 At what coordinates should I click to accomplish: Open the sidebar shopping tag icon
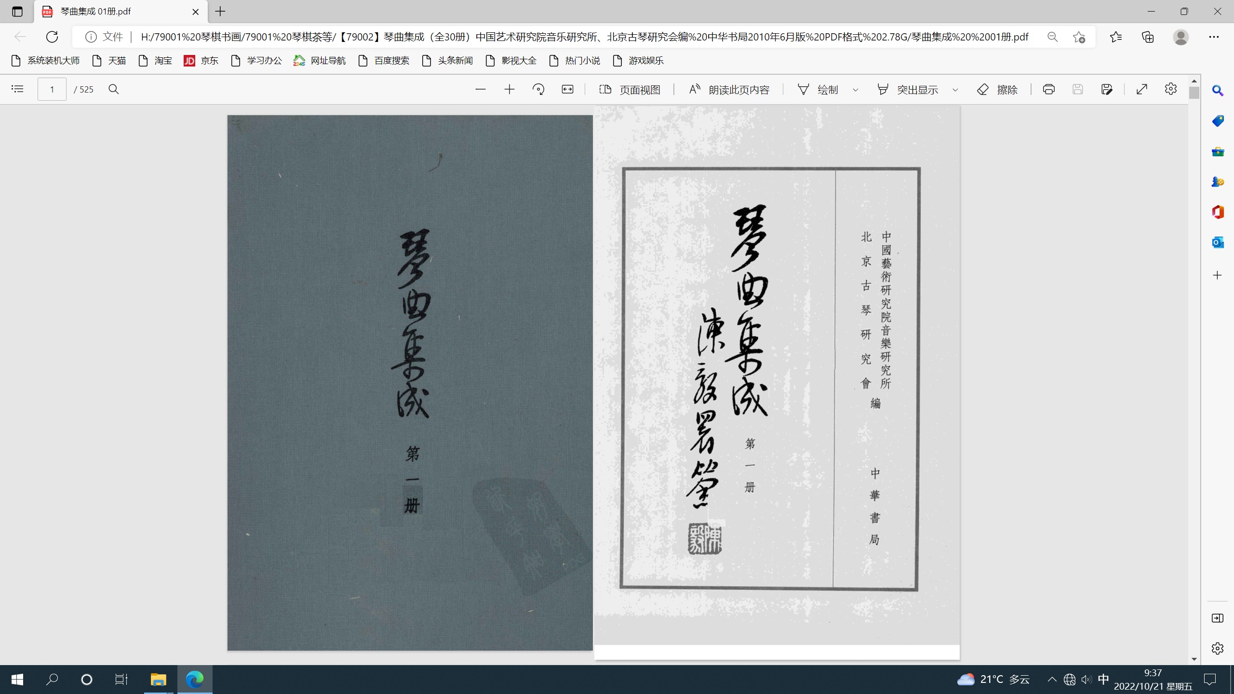coord(1218,121)
